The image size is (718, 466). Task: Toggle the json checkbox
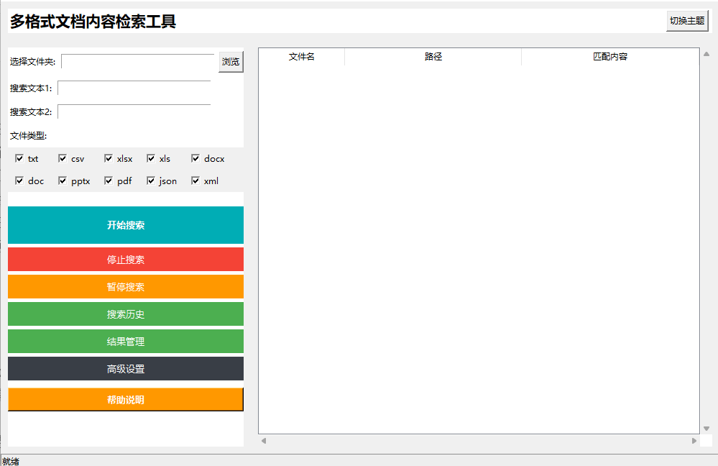click(x=151, y=181)
